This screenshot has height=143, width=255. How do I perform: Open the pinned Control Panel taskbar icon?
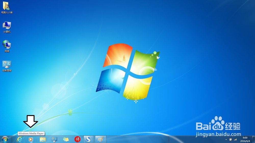tap(54, 139)
